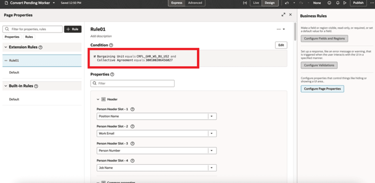The image size is (375, 183).
Task: Click Configure Validations button
Action: pos(319,65)
